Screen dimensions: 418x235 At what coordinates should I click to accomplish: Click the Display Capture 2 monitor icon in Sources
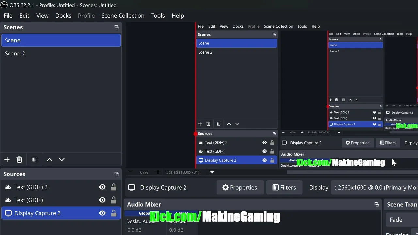[x=8, y=213]
